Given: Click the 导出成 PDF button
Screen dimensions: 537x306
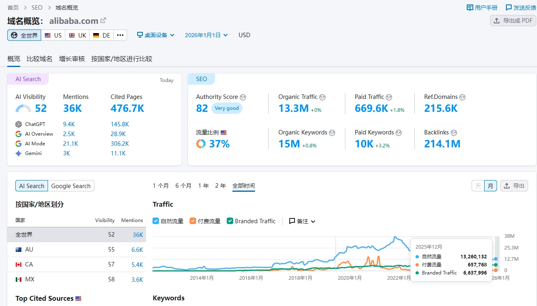Looking at the screenshot, I should (x=513, y=21).
